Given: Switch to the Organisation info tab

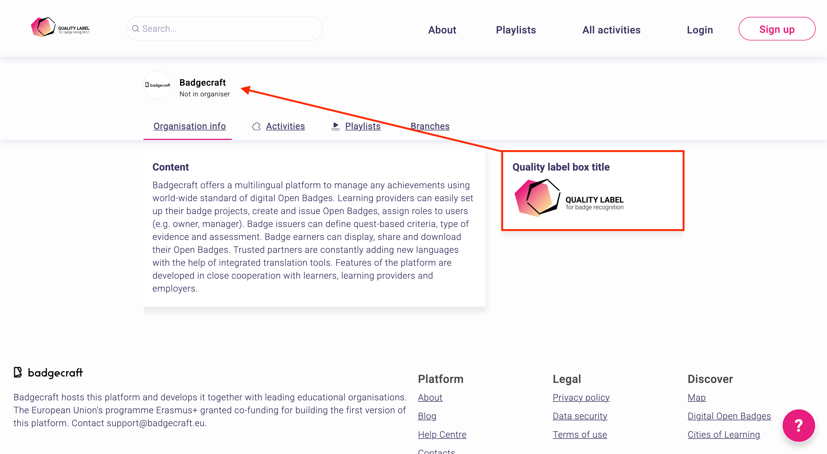Looking at the screenshot, I should pos(189,126).
